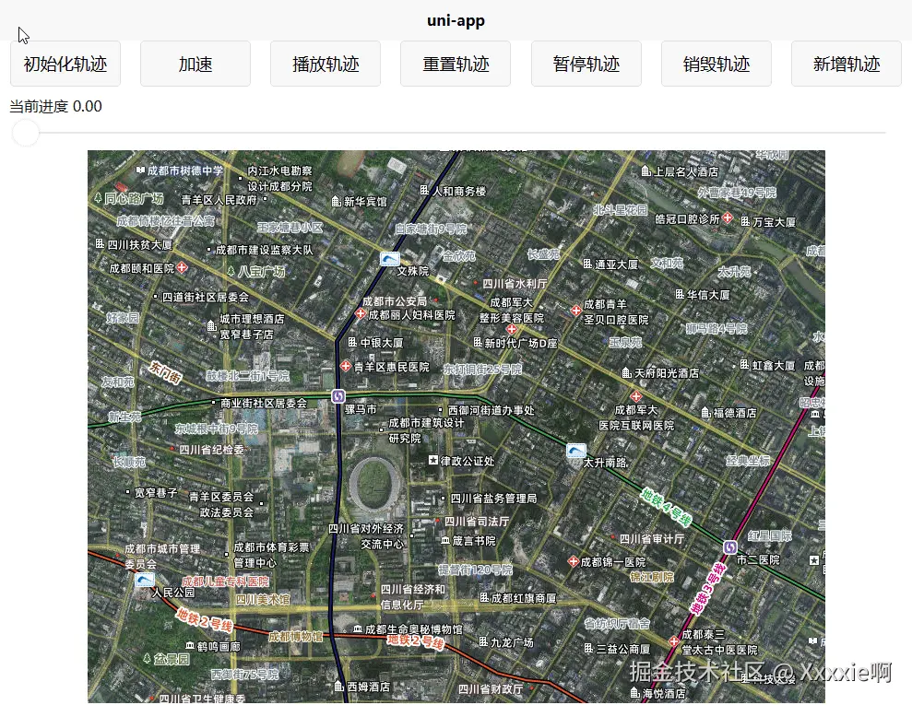This screenshot has height=705, width=912.
Task: Click the hospital icon at 青羊区惠民医院
Action: click(x=346, y=367)
